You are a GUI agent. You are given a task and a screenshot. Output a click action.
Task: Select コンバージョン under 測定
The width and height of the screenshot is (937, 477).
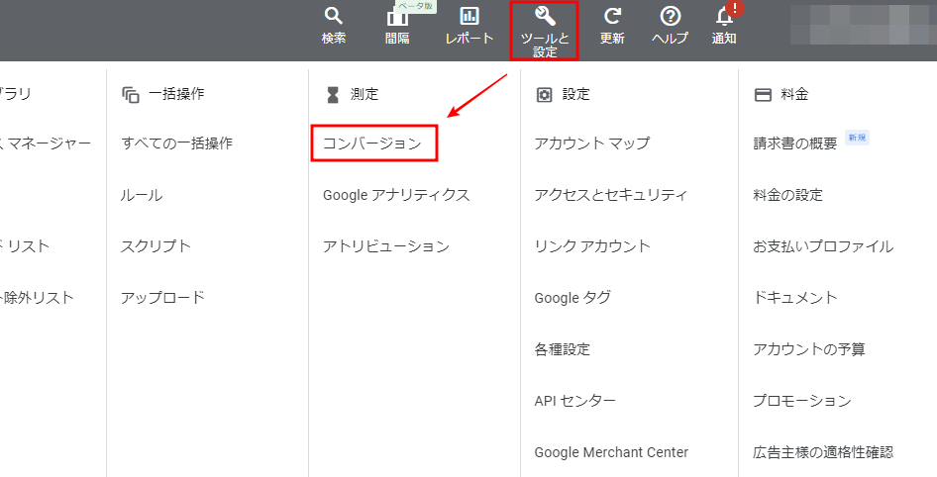[372, 143]
